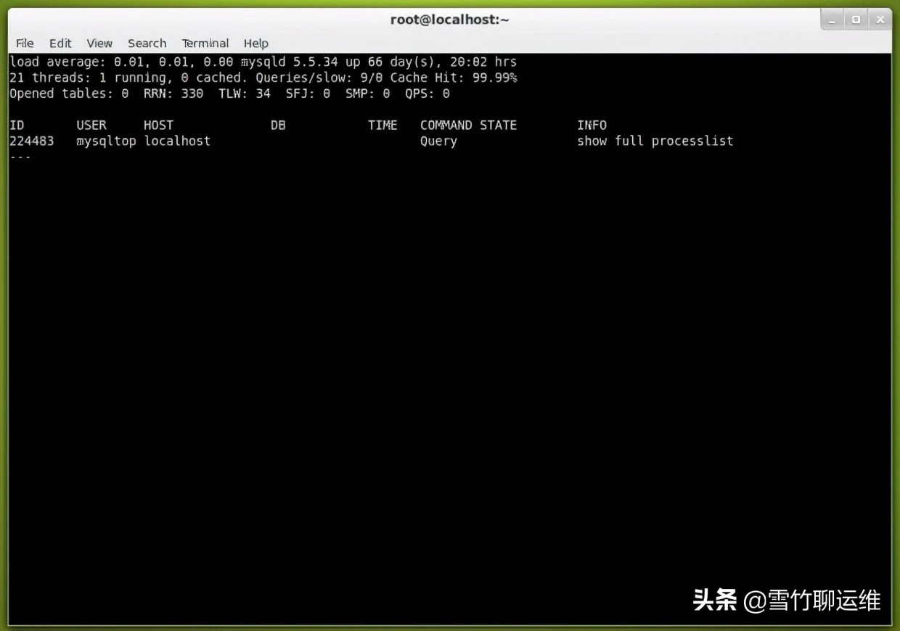Click the mysqltop user entry
The width and height of the screenshot is (900, 631).
[105, 141]
